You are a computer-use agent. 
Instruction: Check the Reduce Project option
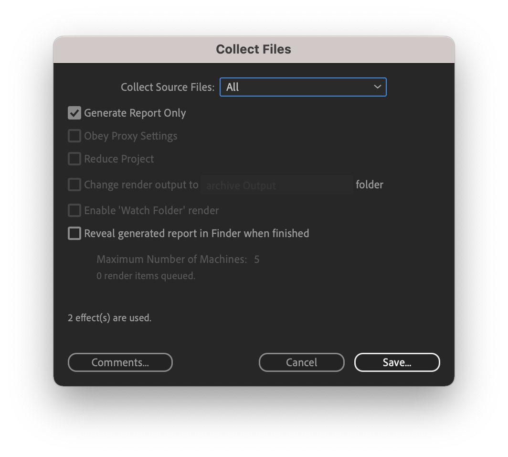(x=74, y=159)
